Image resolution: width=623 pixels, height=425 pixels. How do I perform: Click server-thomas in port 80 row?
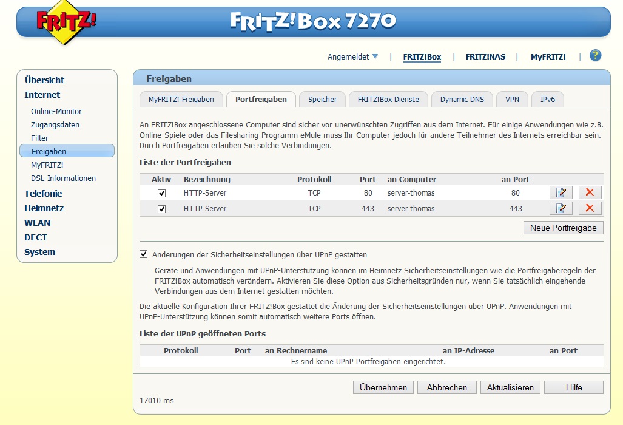point(411,193)
